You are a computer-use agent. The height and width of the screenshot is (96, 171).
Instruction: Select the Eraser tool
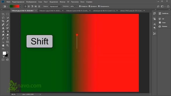point(3,31)
